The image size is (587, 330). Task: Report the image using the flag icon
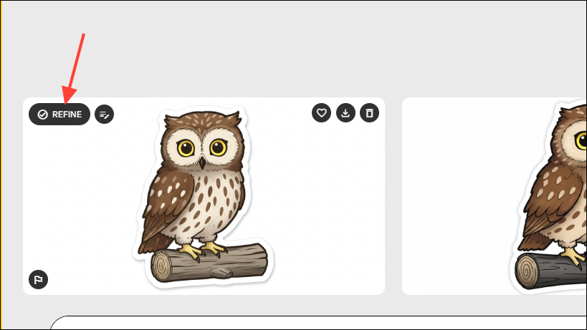[38, 280]
